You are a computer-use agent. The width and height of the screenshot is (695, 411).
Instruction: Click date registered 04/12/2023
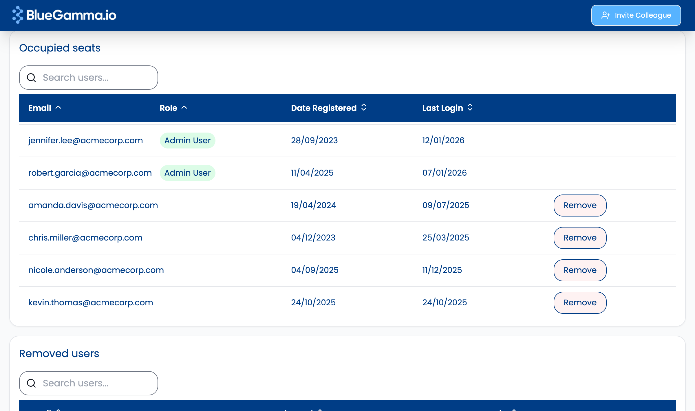pos(313,238)
